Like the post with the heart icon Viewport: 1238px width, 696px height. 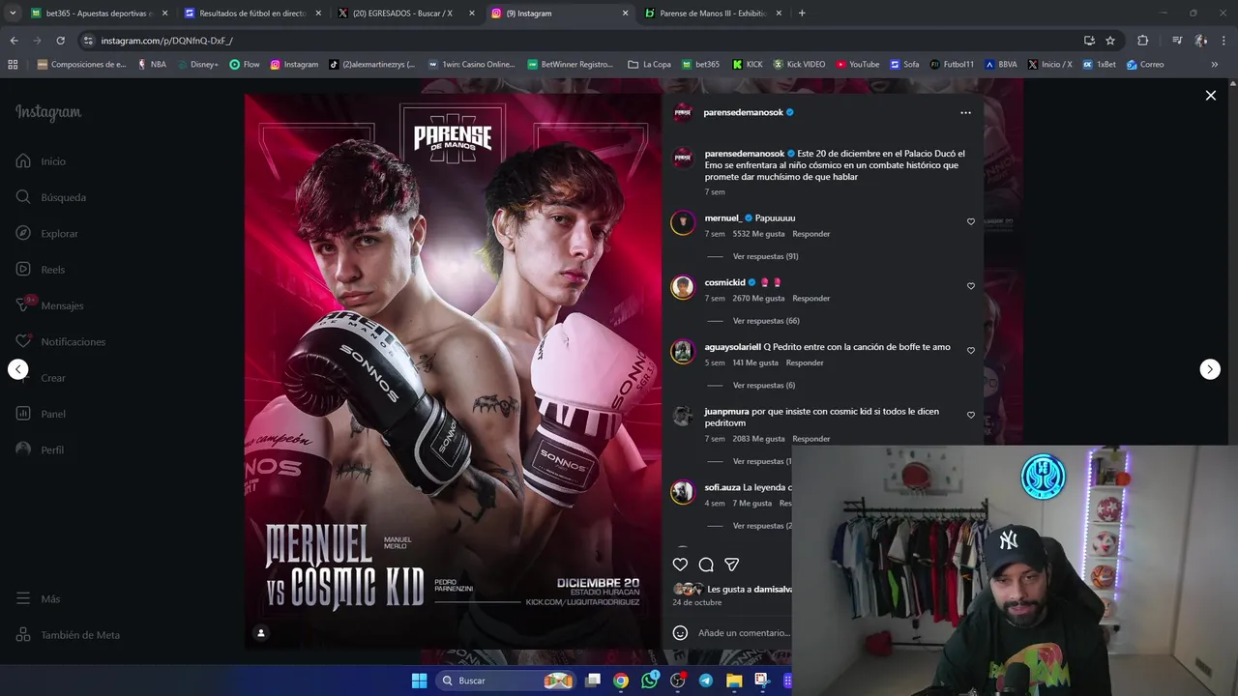(x=680, y=565)
